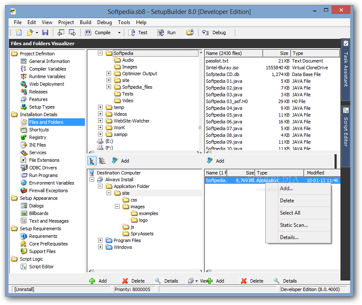
Task: Open the dropdown arrow next to Open icon
Action: click(37, 33)
